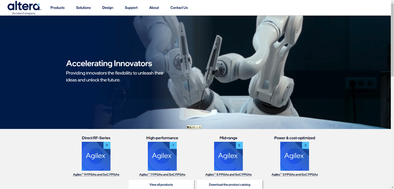Open the Solutions menu

[83, 8]
